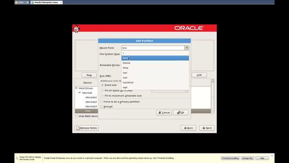Open VMware Help button
This screenshot has width=289, height=163.
(262, 158)
